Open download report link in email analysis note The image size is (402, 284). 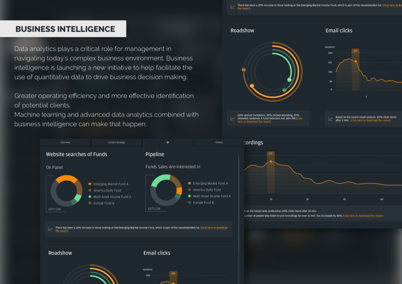[370, 120]
